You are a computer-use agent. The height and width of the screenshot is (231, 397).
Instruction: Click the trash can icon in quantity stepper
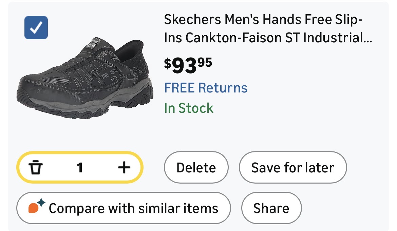click(x=35, y=167)
